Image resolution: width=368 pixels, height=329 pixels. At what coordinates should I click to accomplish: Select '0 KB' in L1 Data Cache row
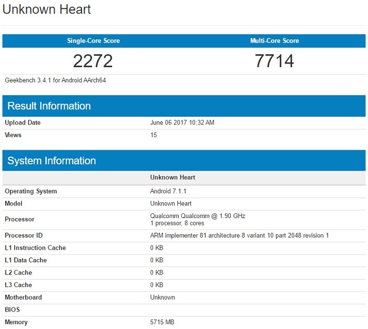coord(157,260)
